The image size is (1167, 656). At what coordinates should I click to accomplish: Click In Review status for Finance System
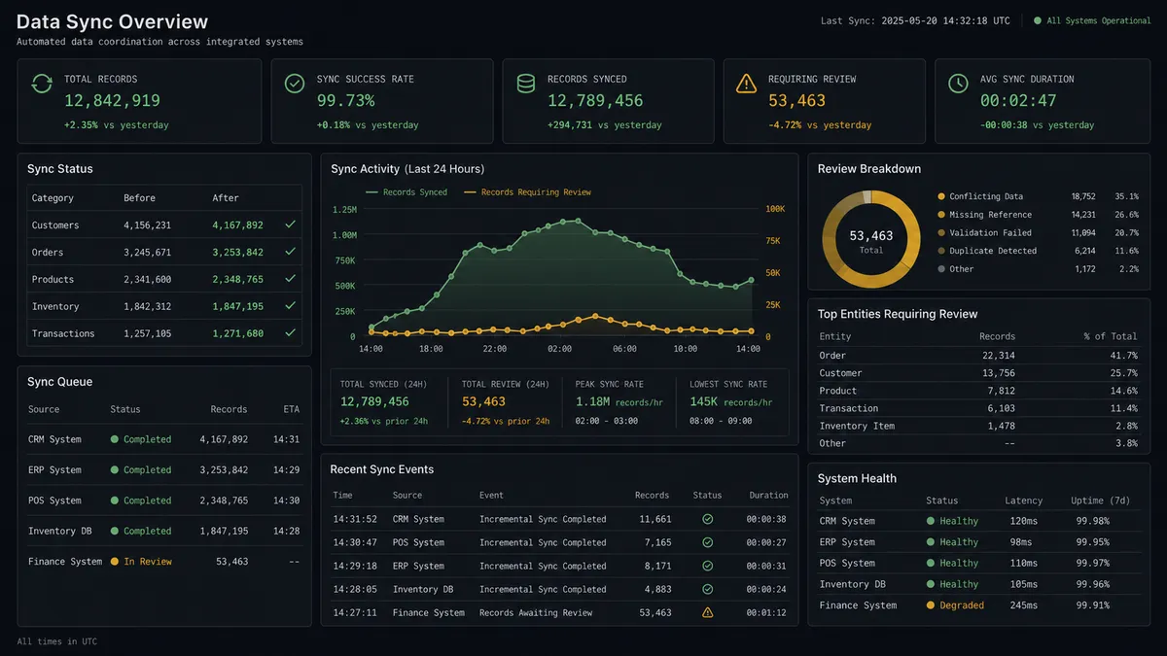(x=148, y=562)
